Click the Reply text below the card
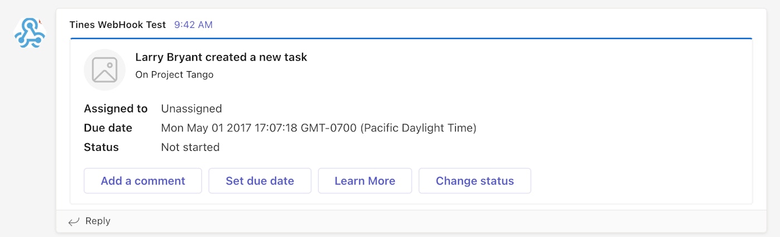Image resolution: width=780 pixels, height=237 pixels. click(x=98, y=221)
